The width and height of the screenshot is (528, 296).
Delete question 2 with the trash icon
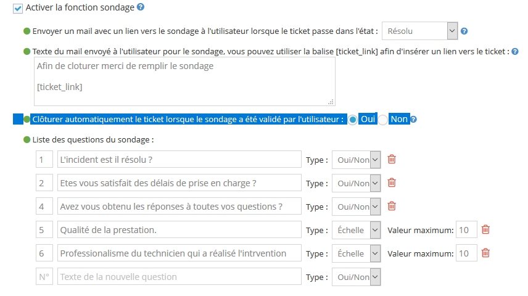coord(391,183)
